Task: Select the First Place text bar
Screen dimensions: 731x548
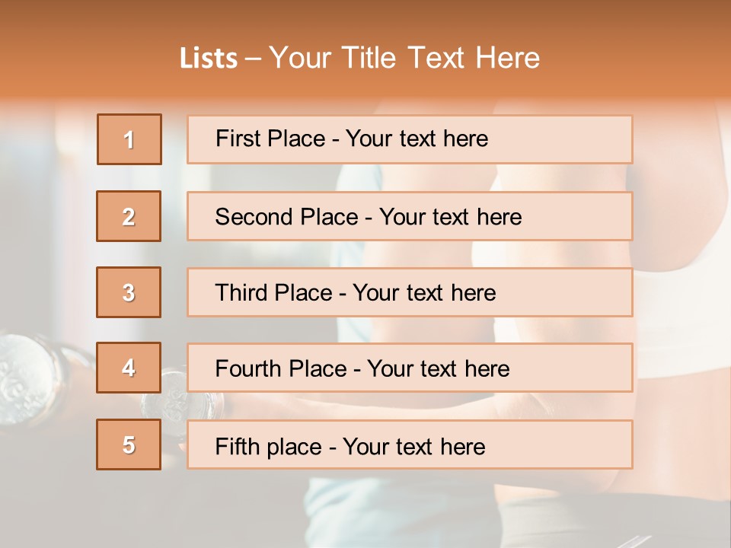Action: coord(410,139)
